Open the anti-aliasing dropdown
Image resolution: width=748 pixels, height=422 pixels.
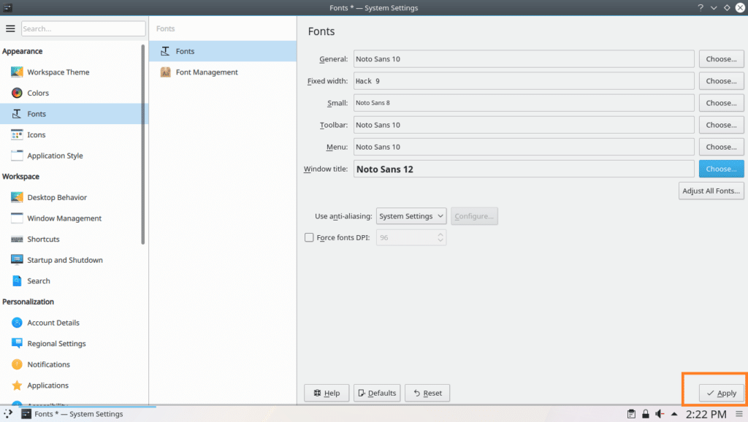click(411, 216)
